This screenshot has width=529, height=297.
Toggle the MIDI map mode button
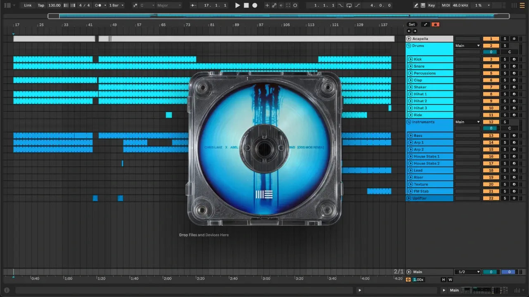click(x=446, y=5)
